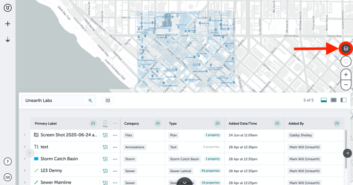Viewport: 353px width, 185px height.
Task: Click the Storm Catch Basin type tag
Action: click(x=184, y=159)
